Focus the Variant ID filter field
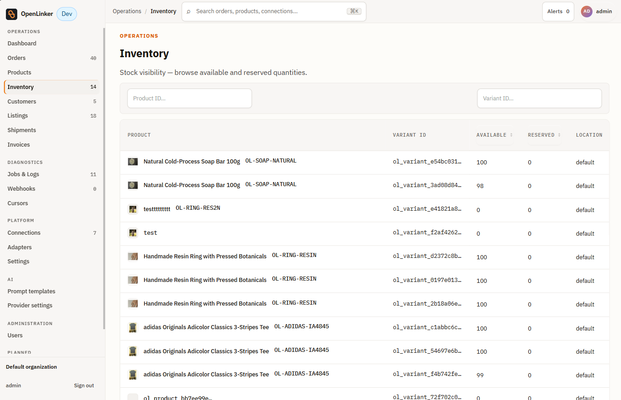This screenshot has width=621, height=400. click(x=539, y=98)
